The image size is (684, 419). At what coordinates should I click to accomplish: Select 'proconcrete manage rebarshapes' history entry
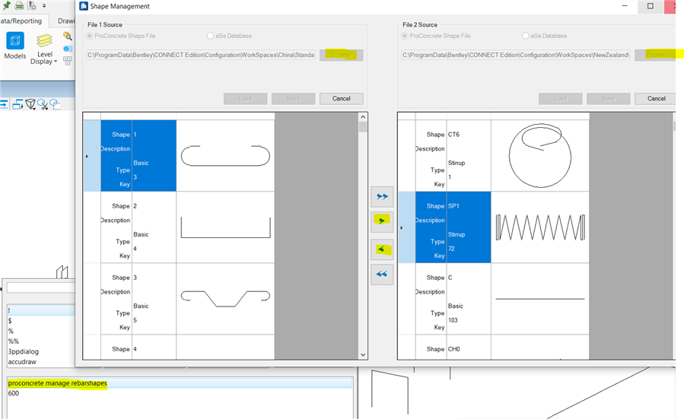[180, 383]
